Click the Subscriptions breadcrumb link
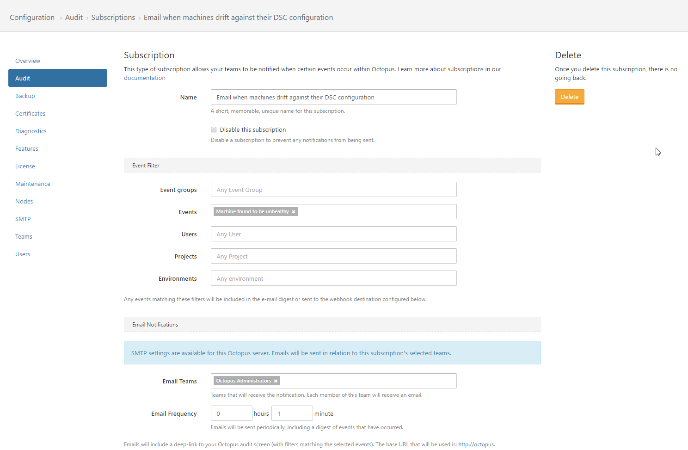Screen dimensions: 688x450 (x=113, y=18)
